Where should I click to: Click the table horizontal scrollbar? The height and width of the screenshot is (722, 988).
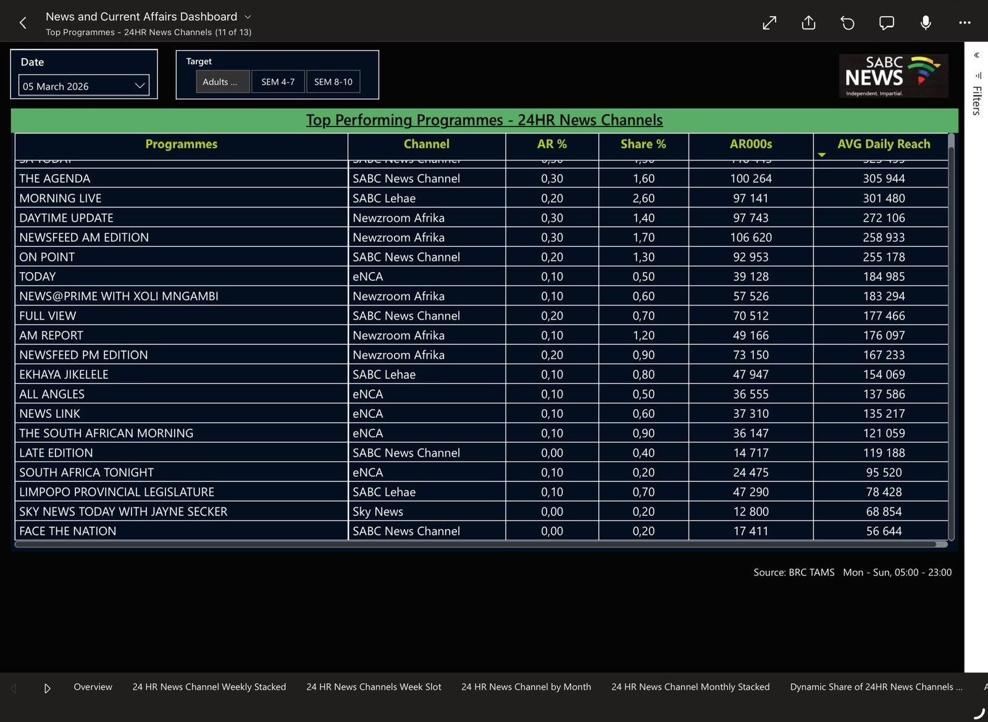pyautogui.click(x=481, y=544)
